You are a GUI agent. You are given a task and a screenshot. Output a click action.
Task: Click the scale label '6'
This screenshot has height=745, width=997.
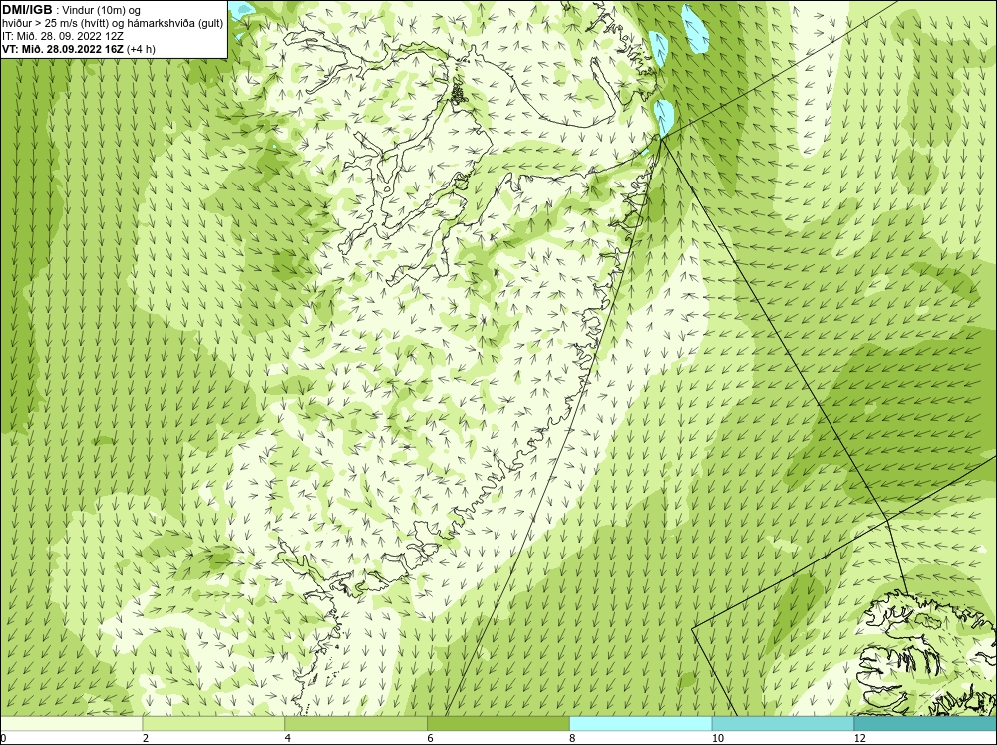431,738
